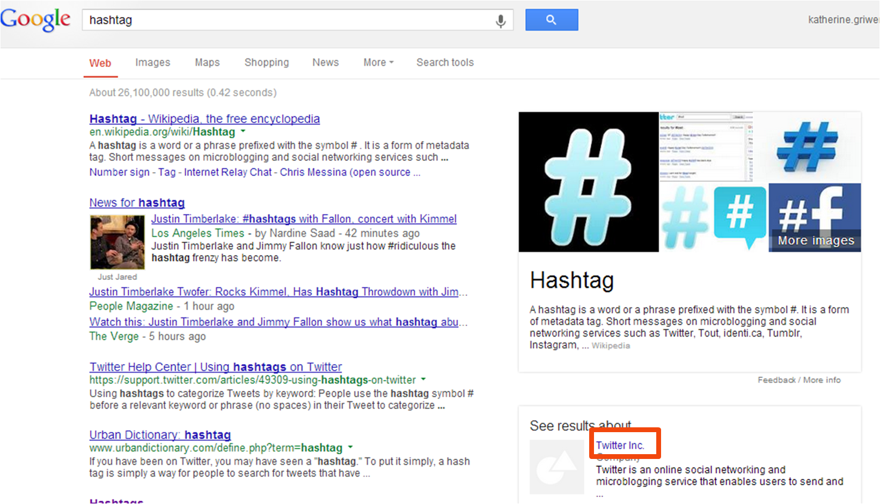Screen dimensions: 880x504
Task: Open the Shopping tab
Action: [267, 62]
